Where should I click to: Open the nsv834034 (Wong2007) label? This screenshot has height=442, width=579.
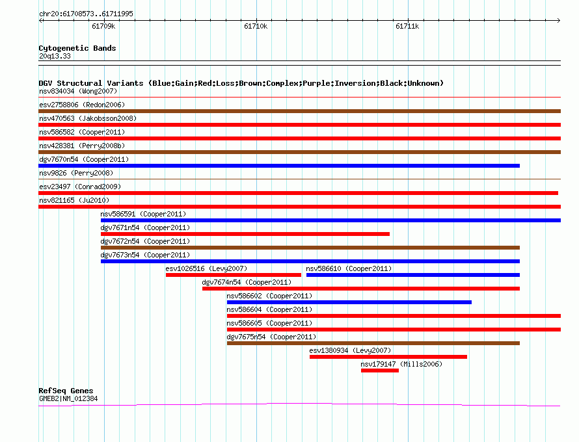click(78, 91)
